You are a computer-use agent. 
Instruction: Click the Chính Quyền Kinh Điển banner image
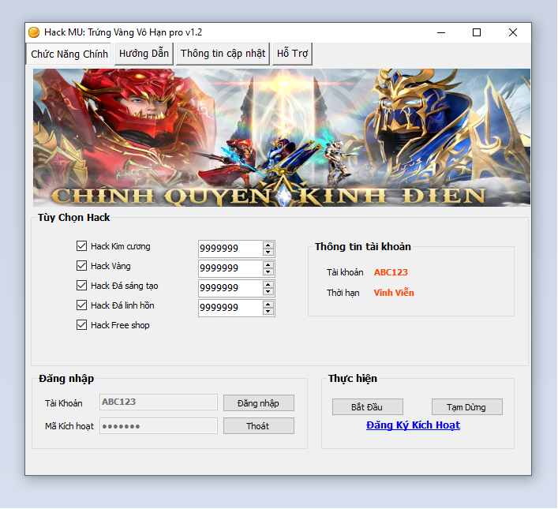281,138
